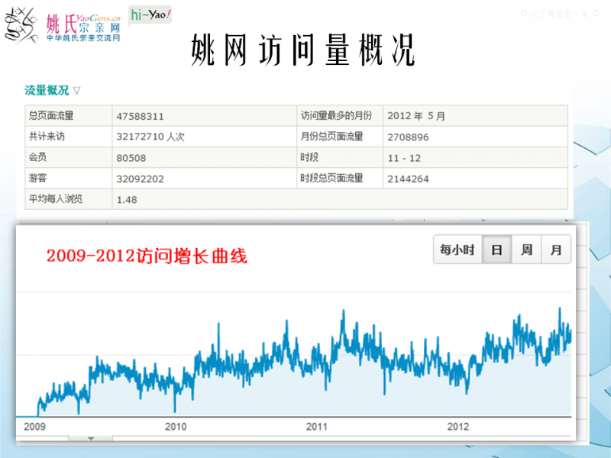Click the slide title 姚网访问量概况
Screen dimensions: 611x458
[302, 51]
